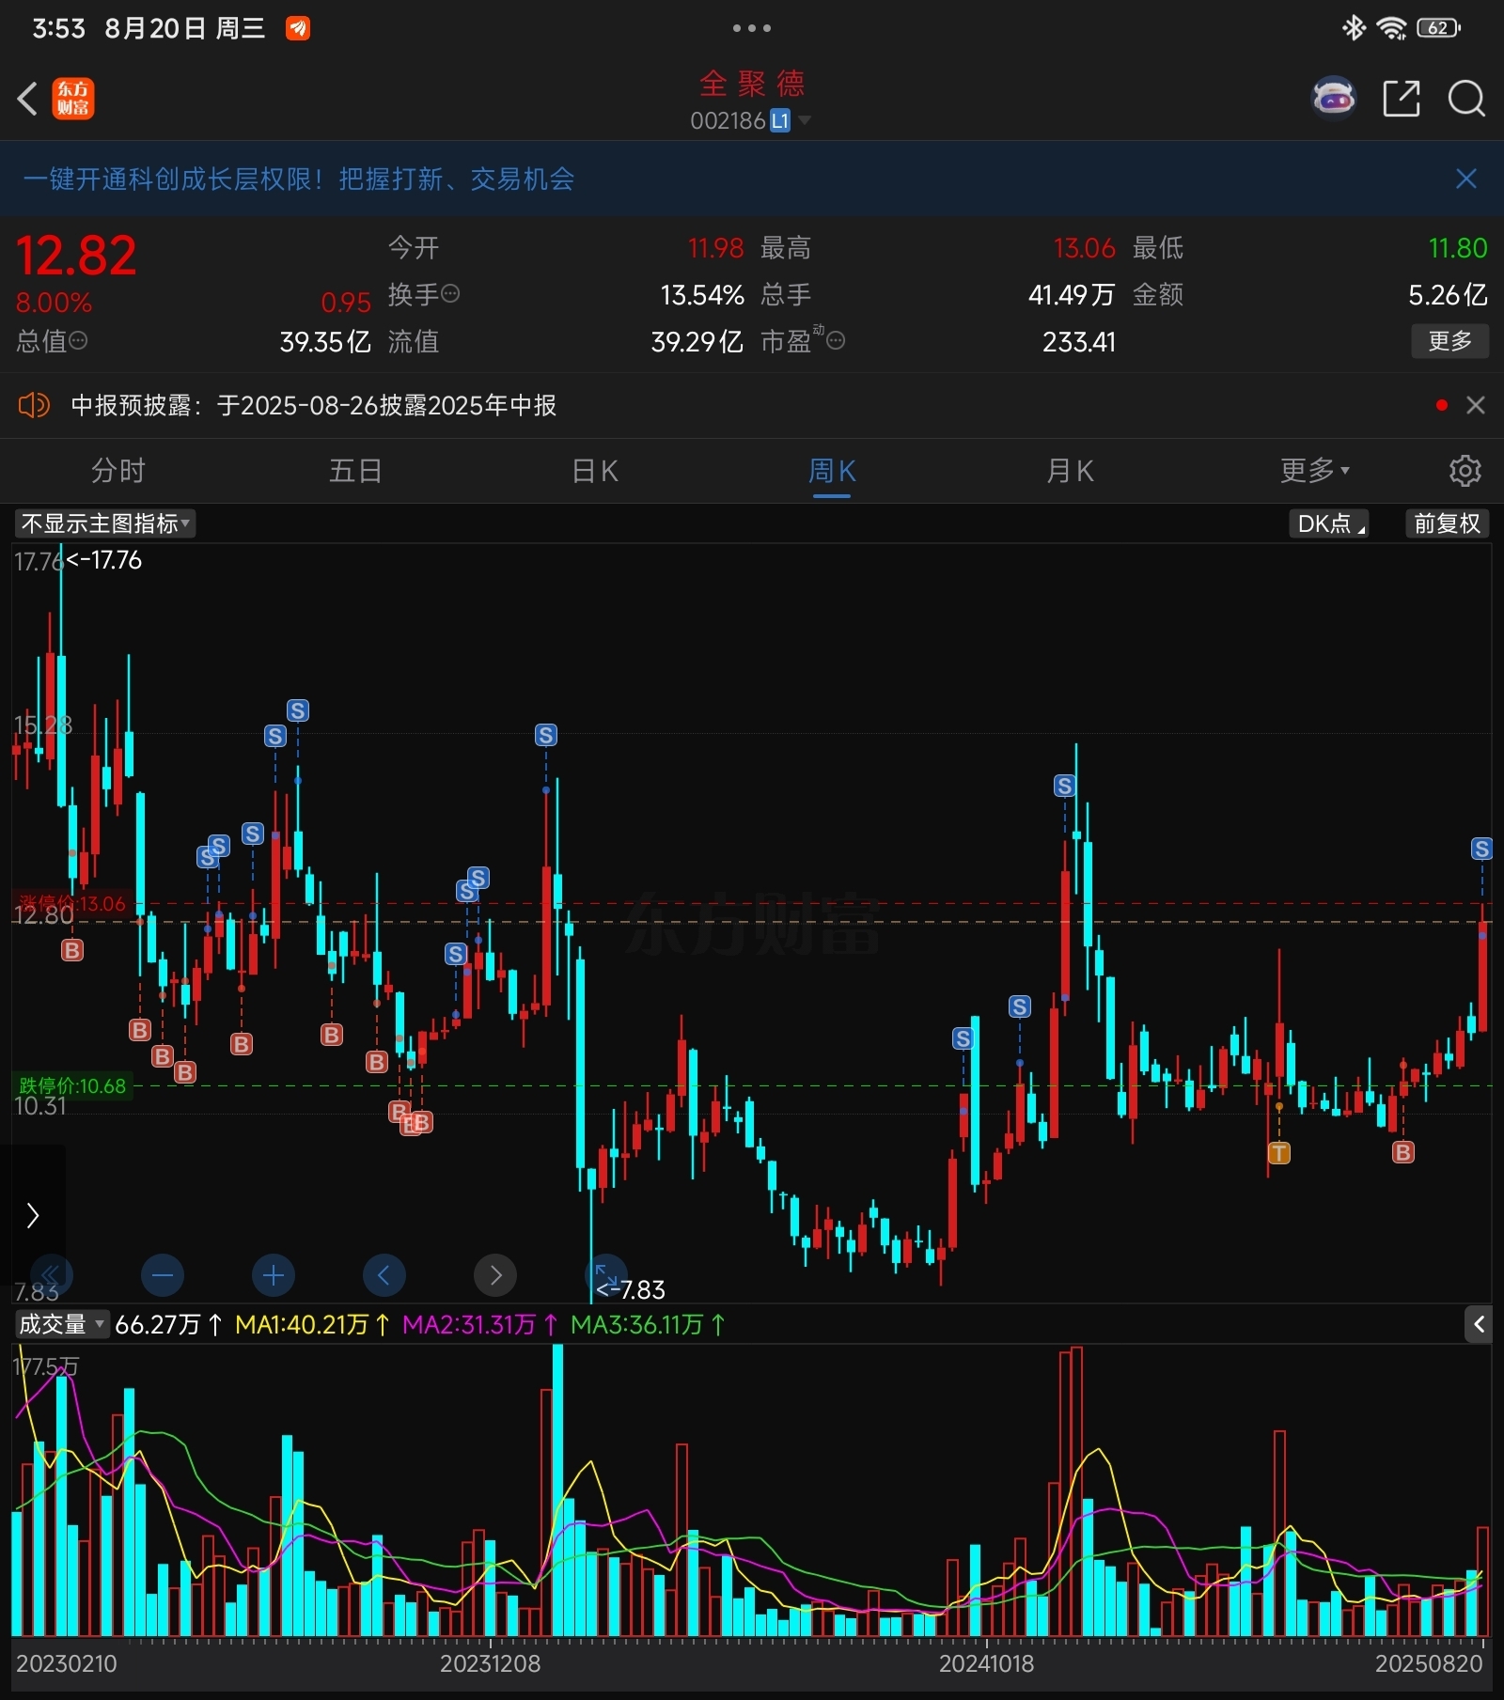Close the blue promotion banner
Screen dimensions: 1504x1700
tap(1465, 179)
